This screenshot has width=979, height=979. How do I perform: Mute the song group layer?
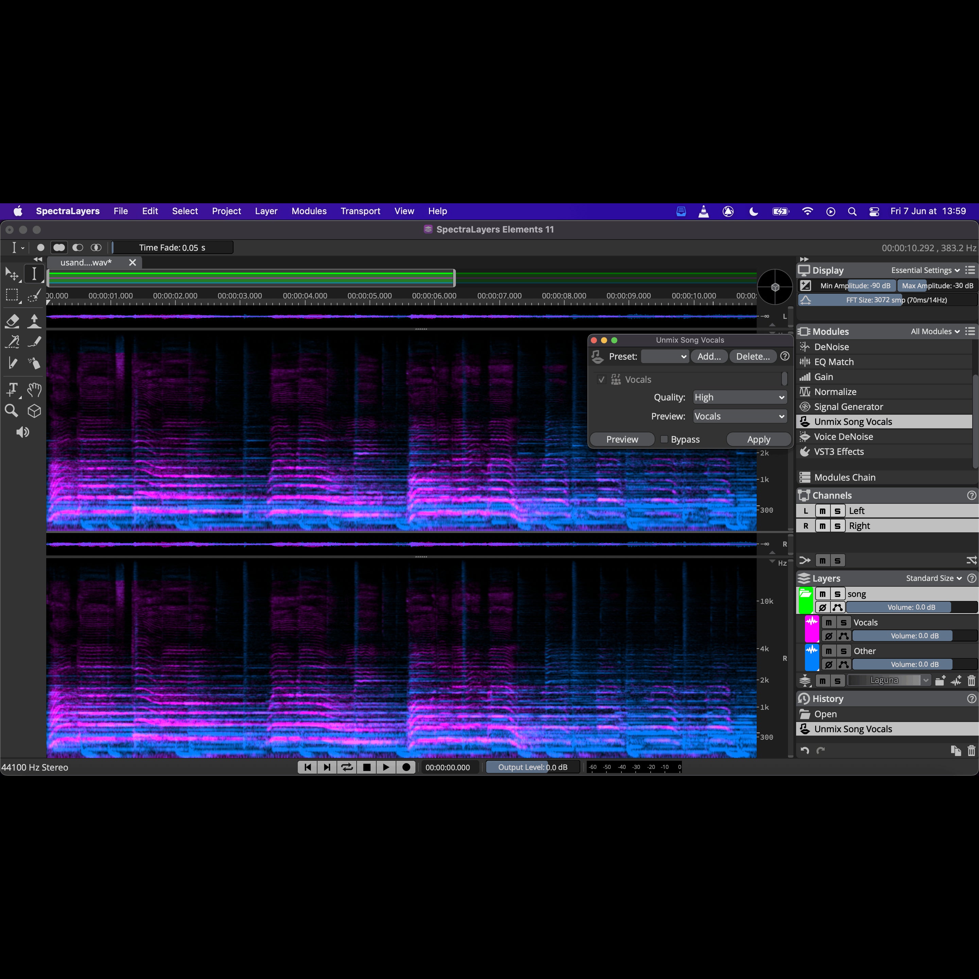tap(822, 594)
